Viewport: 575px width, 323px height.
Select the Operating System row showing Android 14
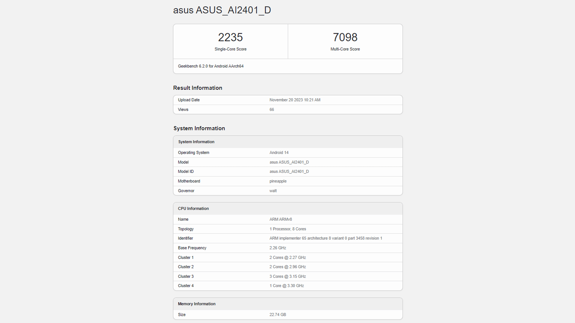(279, 153)
